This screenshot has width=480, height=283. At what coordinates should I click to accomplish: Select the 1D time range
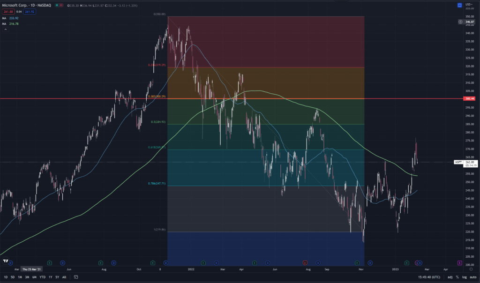pyautogui.click(x=6, y=277)
